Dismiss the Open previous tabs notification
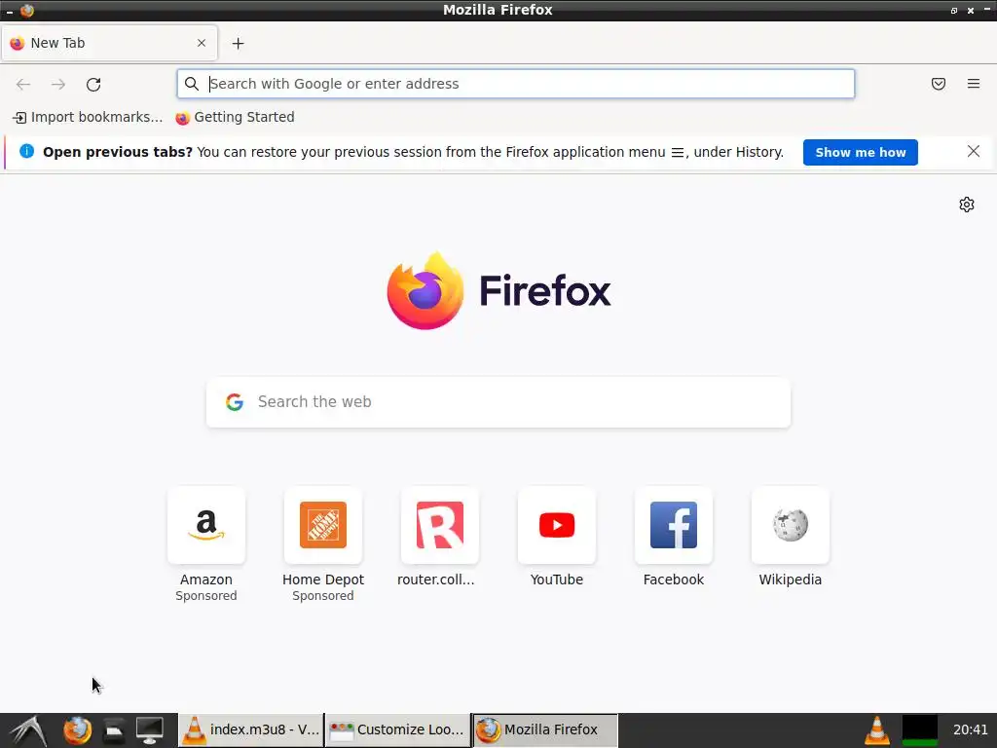Viewport: 997px width, 748px height. pos(974,151)
